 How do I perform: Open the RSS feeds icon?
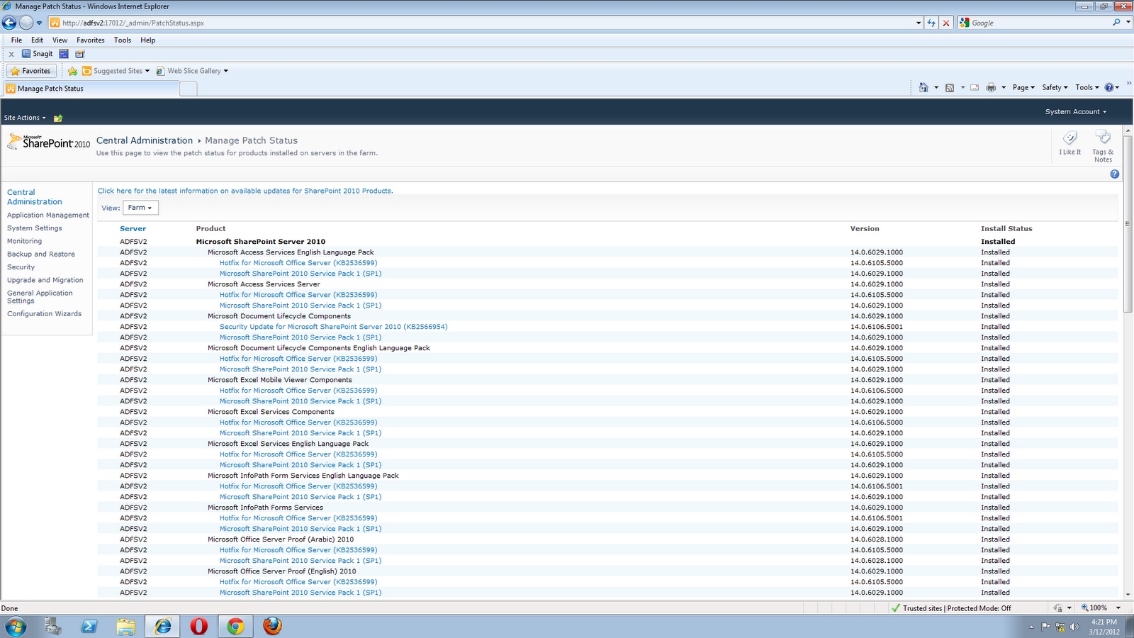pyautogui.click(x=950, y=87)
